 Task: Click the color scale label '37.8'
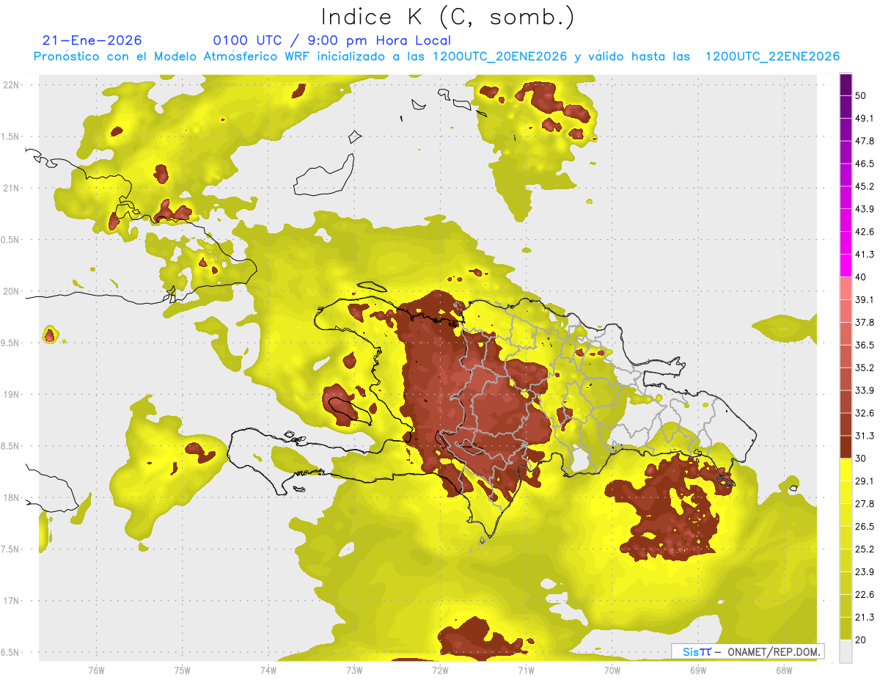[x=865, y=322]
